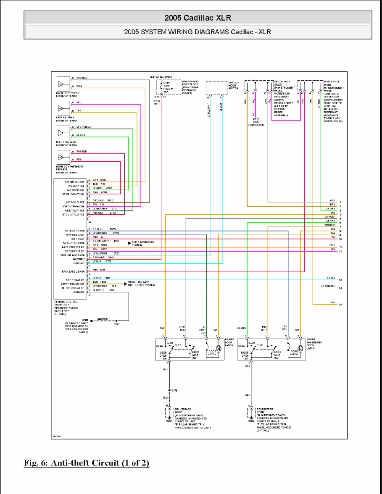Click '2005 SYSTEM WIRING DIAGRAMS Cadillac - XLR' subtitle
Image resolution: width=382 pixels, height=494 pixels.
(x=198, y=32)
